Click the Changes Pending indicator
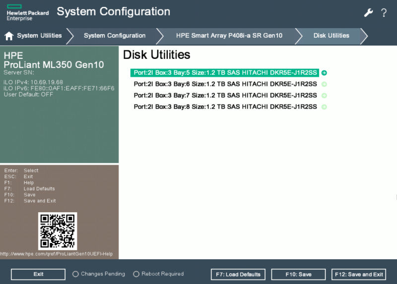This screenshot has height=284, width=397. [x=99, y=274]
